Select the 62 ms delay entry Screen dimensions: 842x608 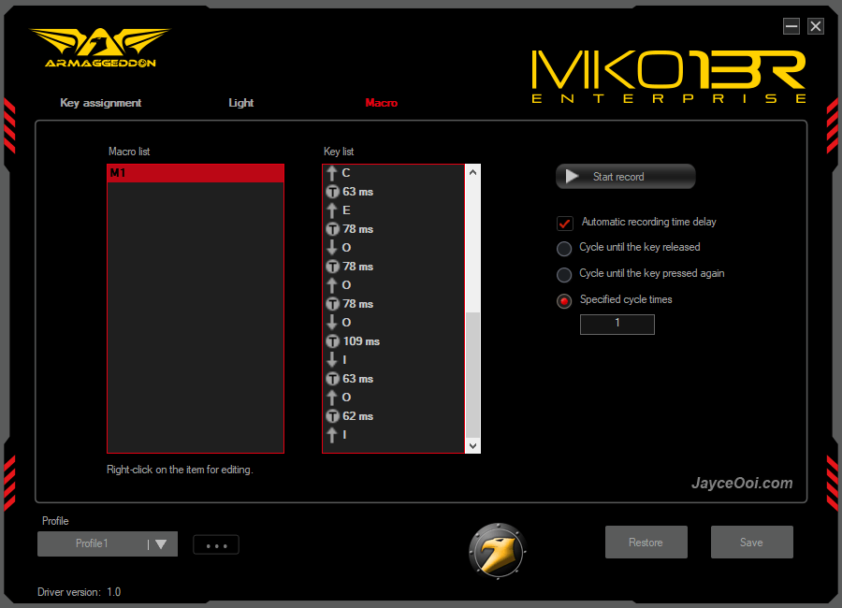[x=393, y=416]
